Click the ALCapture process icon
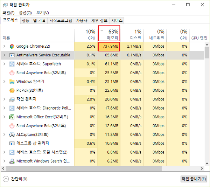This screenshot has width=210, height=187. click(12, 134)
